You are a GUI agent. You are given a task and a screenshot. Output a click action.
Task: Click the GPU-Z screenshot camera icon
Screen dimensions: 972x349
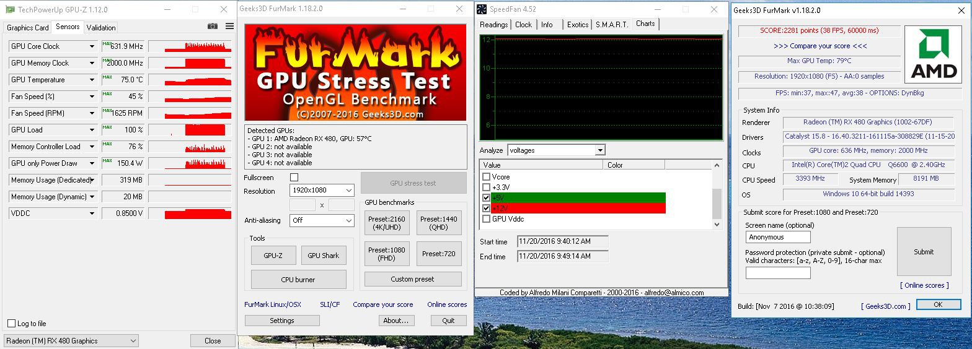pyautogui.click(x=213, y=26)
